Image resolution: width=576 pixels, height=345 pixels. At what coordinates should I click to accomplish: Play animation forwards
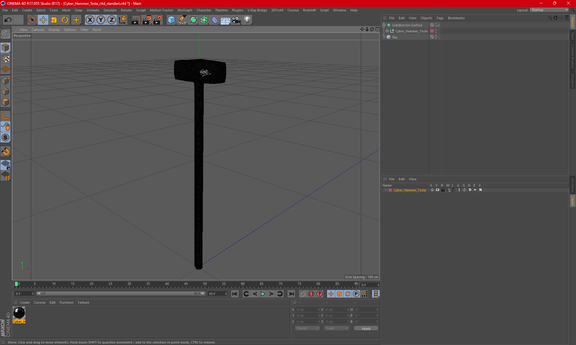(263, 294)
